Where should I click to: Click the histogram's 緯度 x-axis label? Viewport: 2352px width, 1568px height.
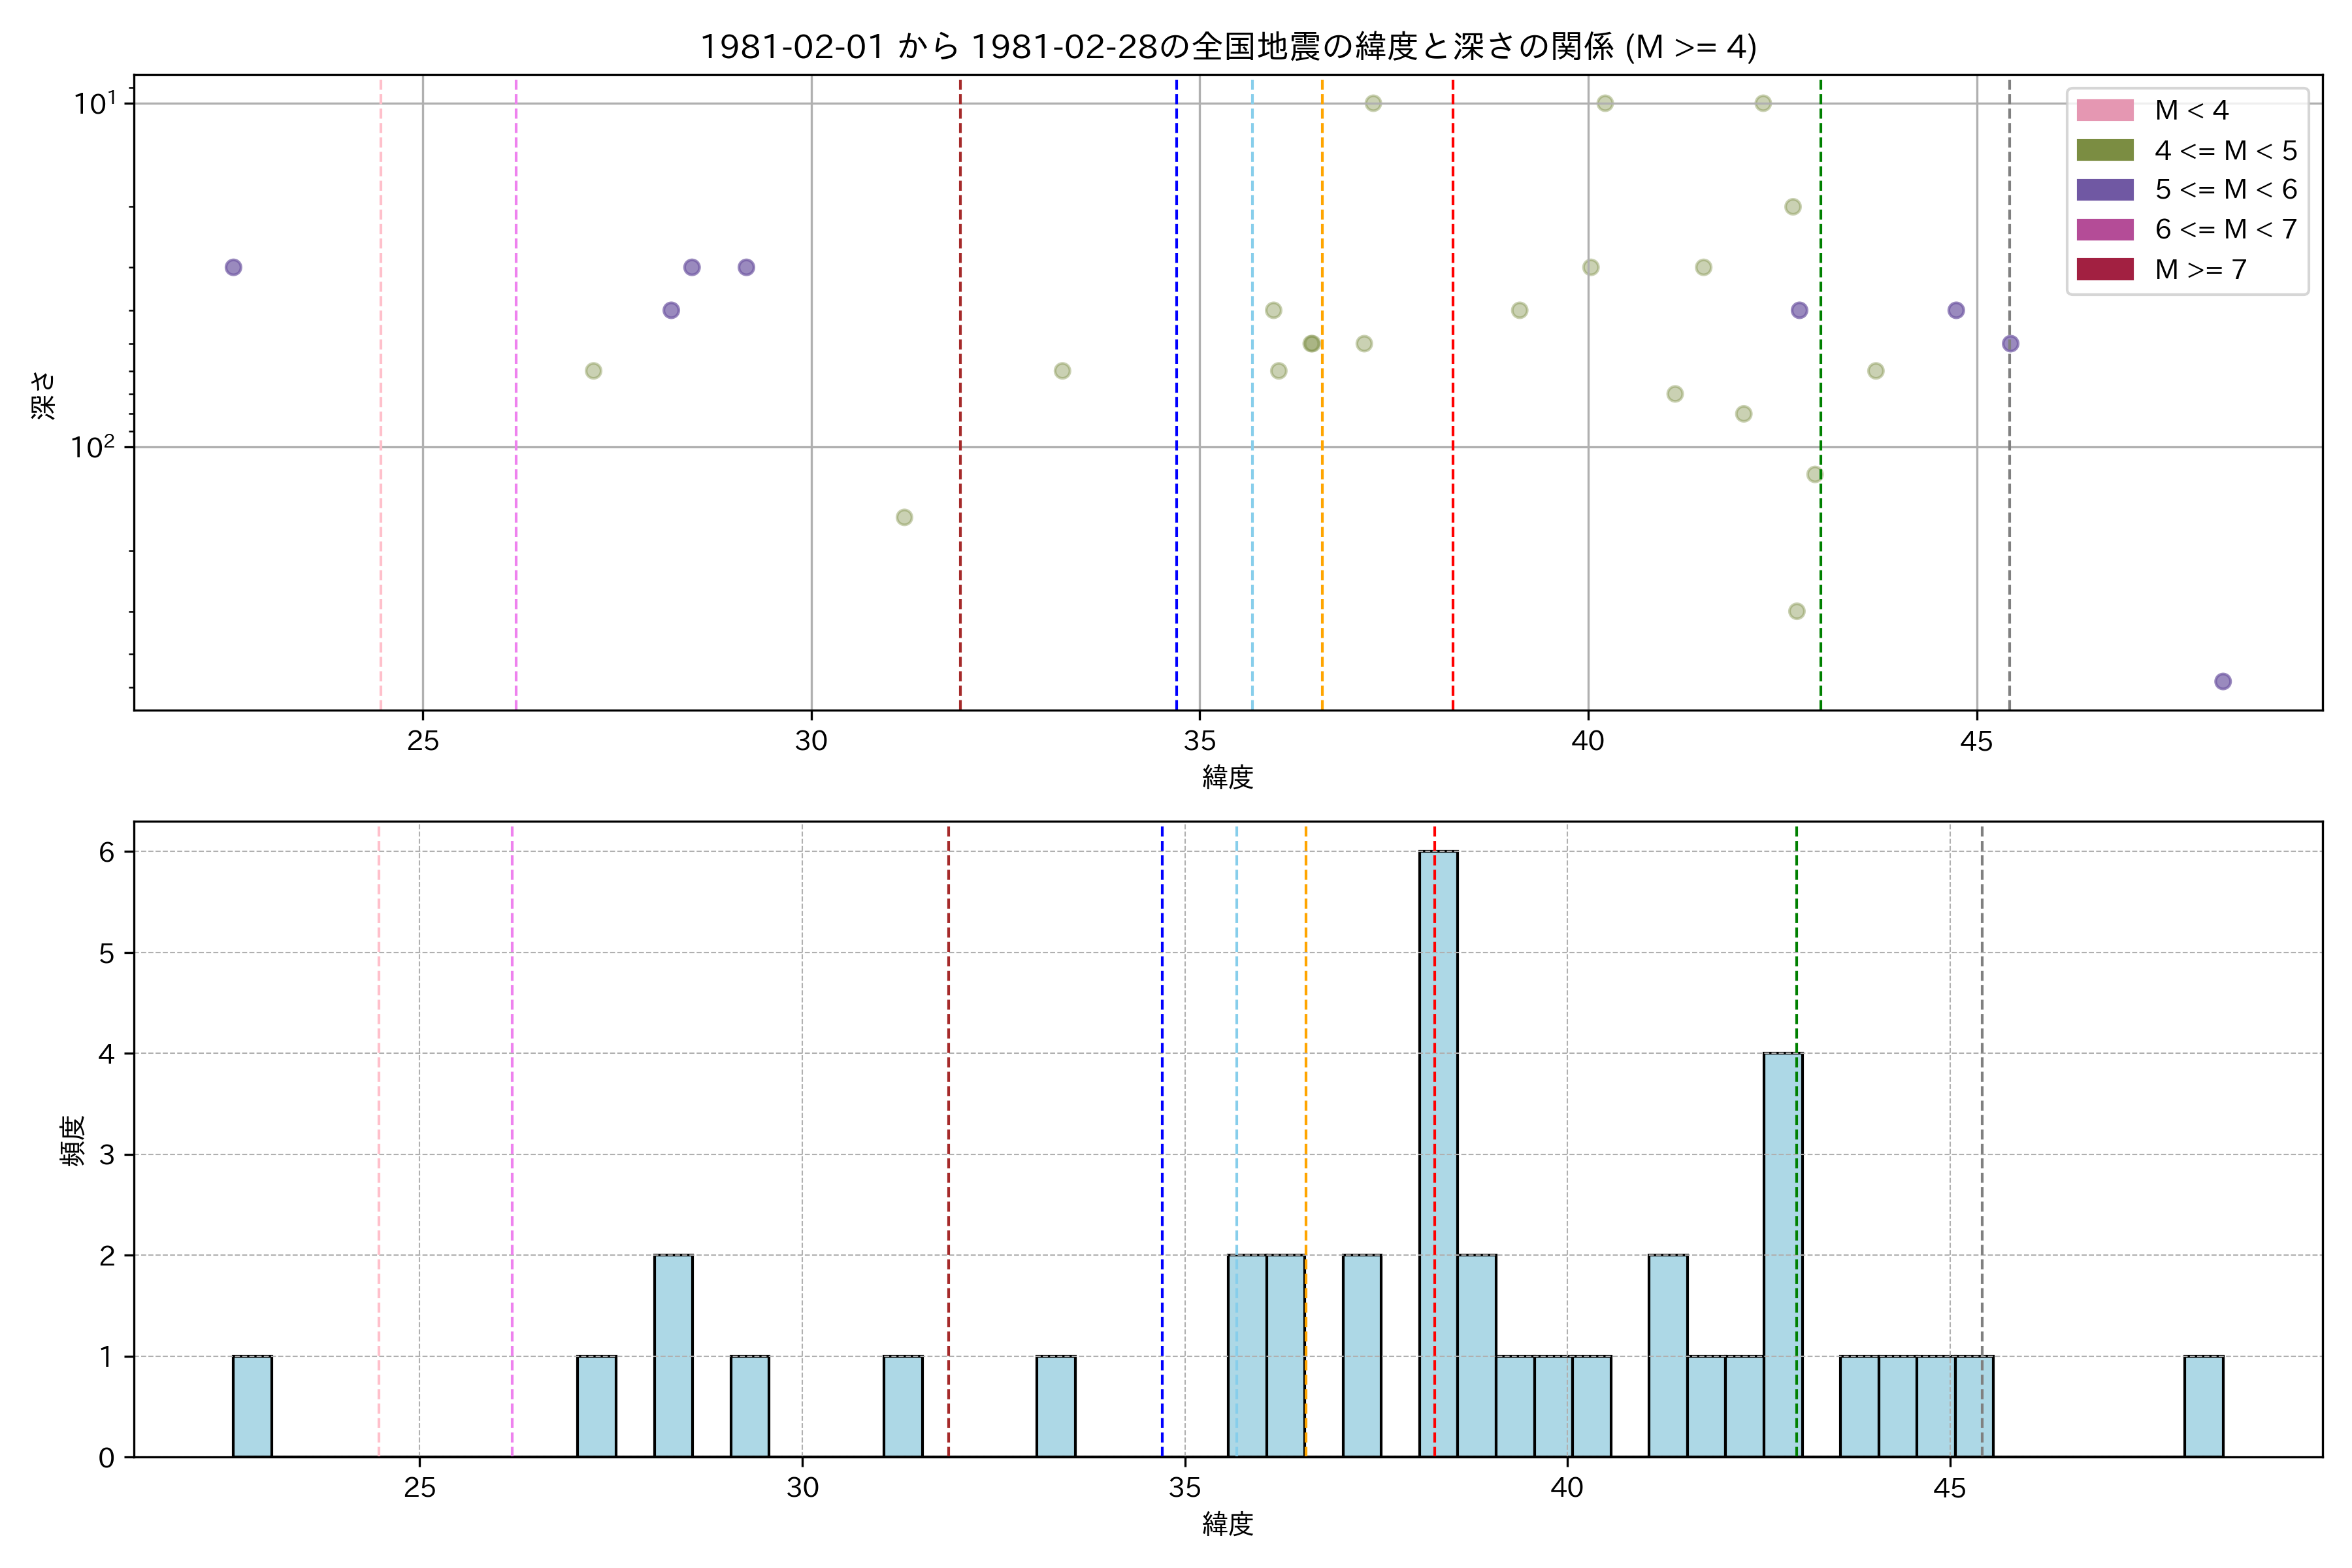pyautogui.click(x=1227, y=1524)
